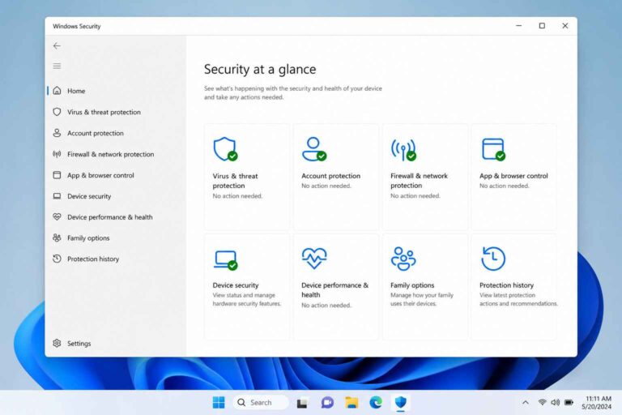
Task: View Protection history from sidebar
Action: coord(93,259)
